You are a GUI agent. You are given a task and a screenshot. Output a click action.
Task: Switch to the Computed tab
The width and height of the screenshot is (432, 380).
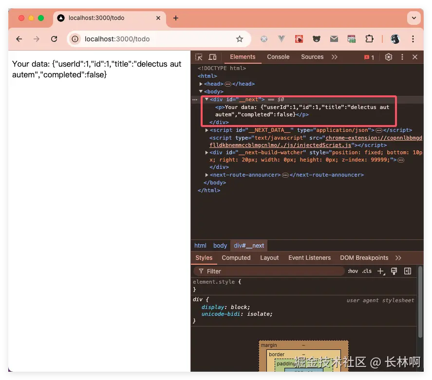click(236, 258)
